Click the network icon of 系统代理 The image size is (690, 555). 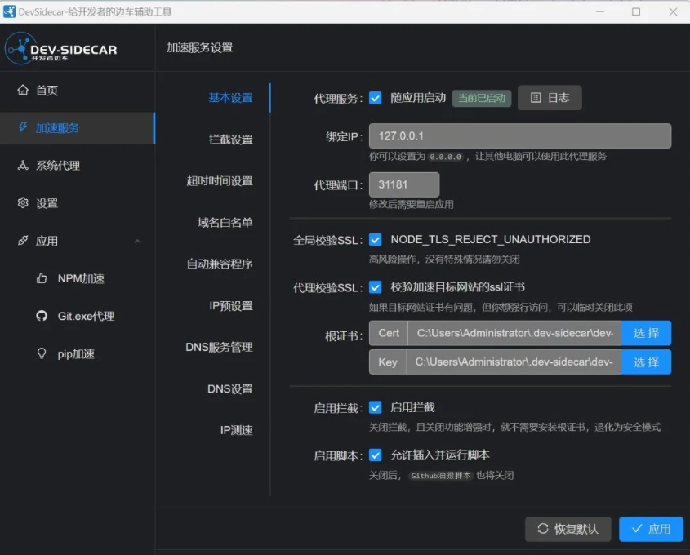coord(23,166)
